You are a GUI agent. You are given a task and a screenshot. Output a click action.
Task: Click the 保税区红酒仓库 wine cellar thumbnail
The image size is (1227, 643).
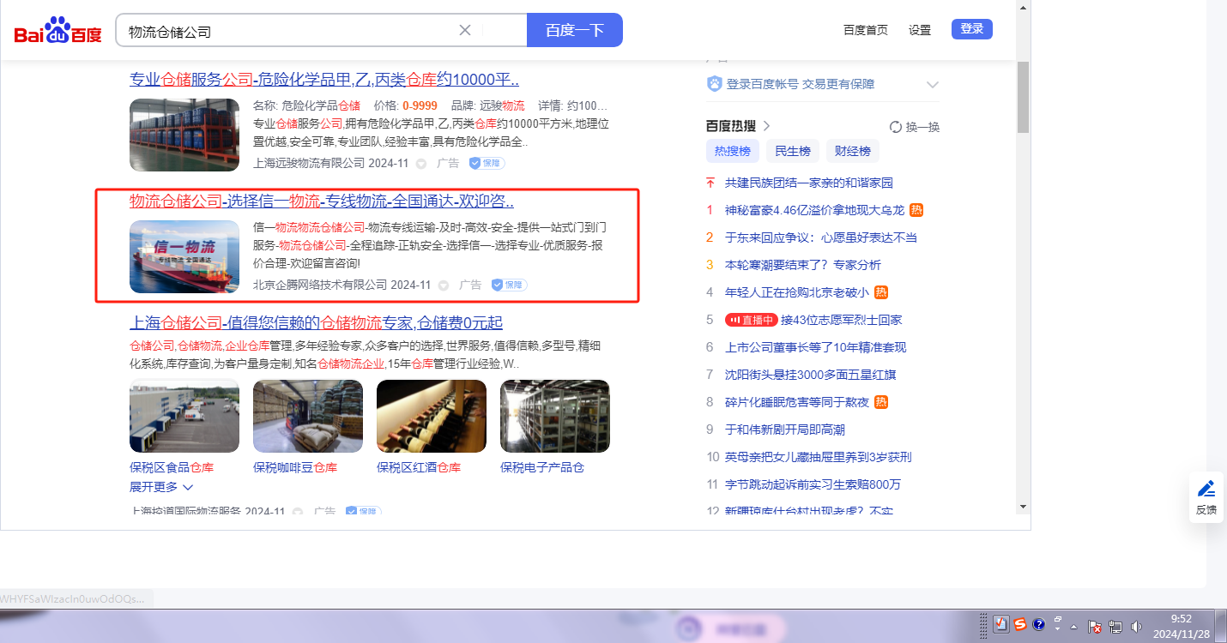point(432,417)
